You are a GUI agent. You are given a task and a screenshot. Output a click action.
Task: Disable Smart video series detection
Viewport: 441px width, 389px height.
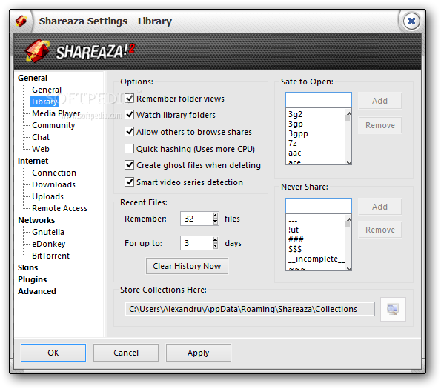click(129, 182)
